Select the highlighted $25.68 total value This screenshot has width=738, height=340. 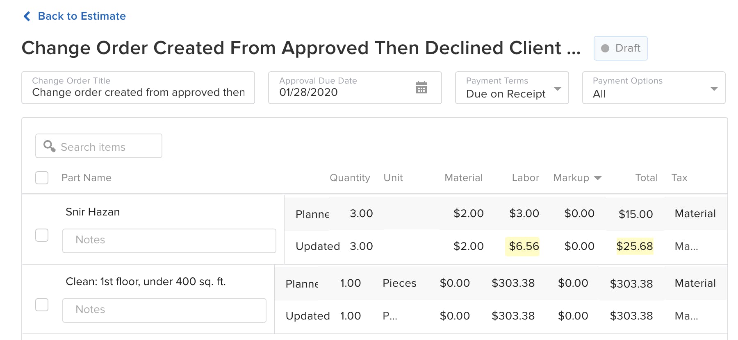click(x=635, y=246)
